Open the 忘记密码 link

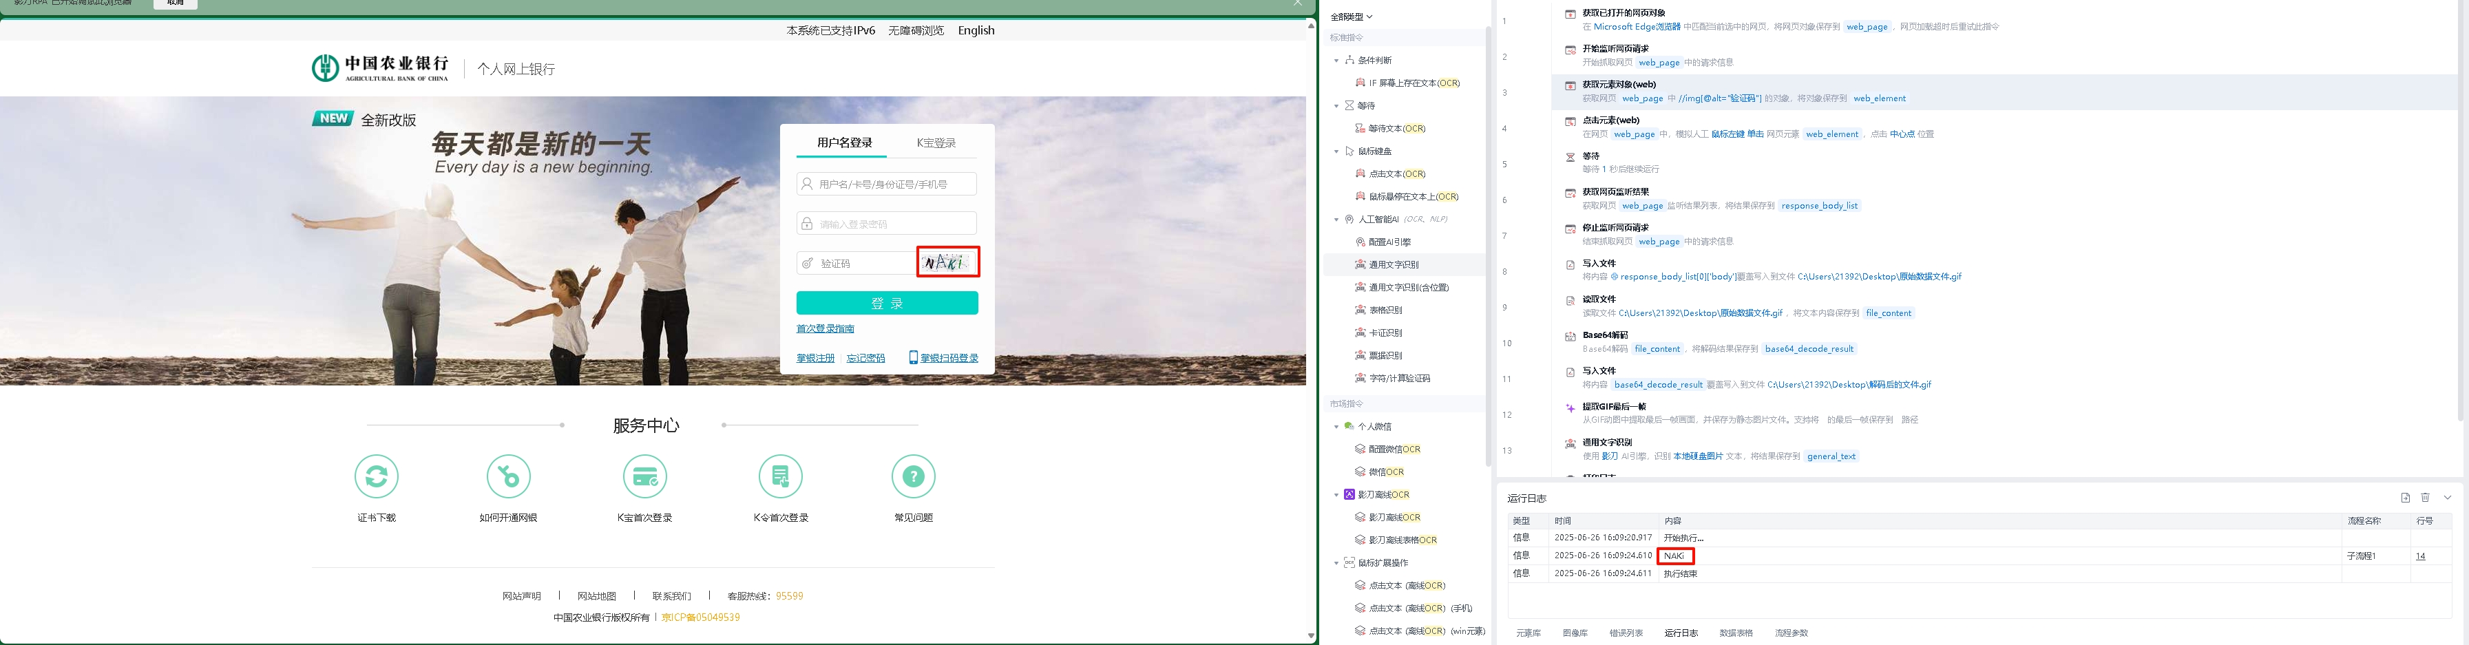click(865, 359)
